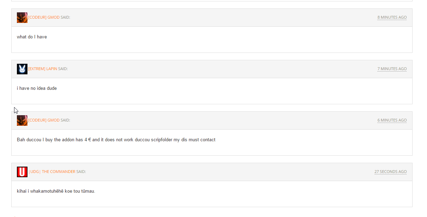Open [CODEUR] GMOD's profile from the first comment
Image resolution: width=427 pixels, height=217 pixels.
tap(44, 17)
